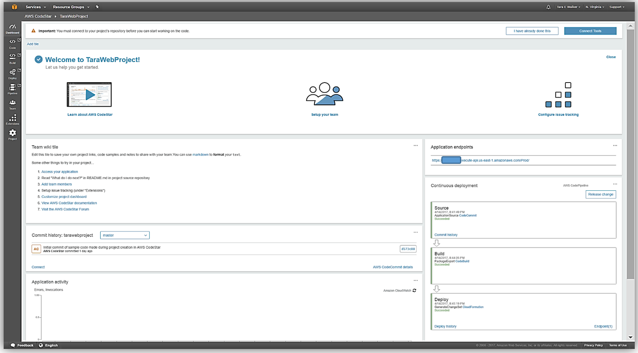Play the Learn about AWS CodeStar video
Screen dimensions: 638x353
point(89,95)
